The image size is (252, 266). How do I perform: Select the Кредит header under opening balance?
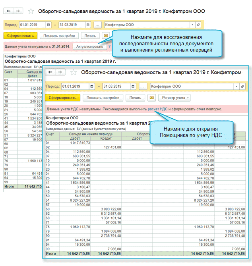[106, 138]
